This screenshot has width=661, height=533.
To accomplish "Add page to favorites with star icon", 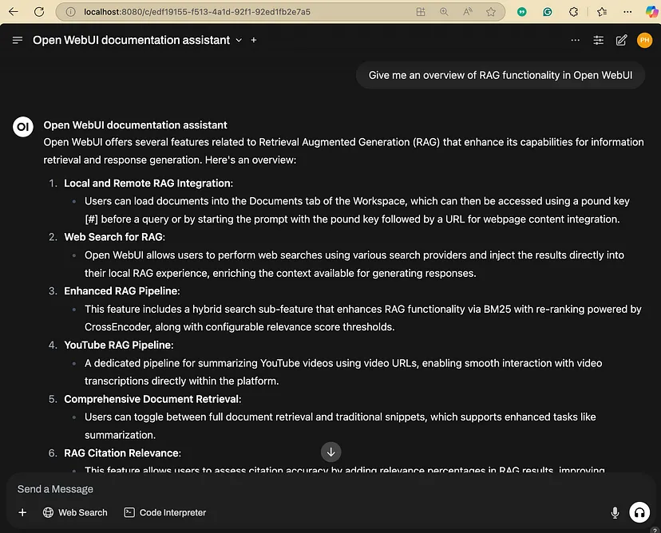I will [491, 12].
